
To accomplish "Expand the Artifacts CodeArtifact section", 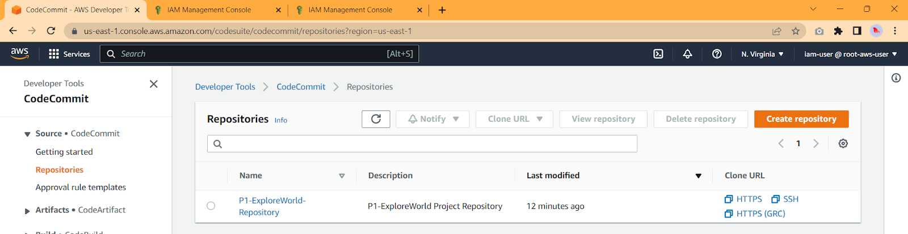I will coord(27,211).
